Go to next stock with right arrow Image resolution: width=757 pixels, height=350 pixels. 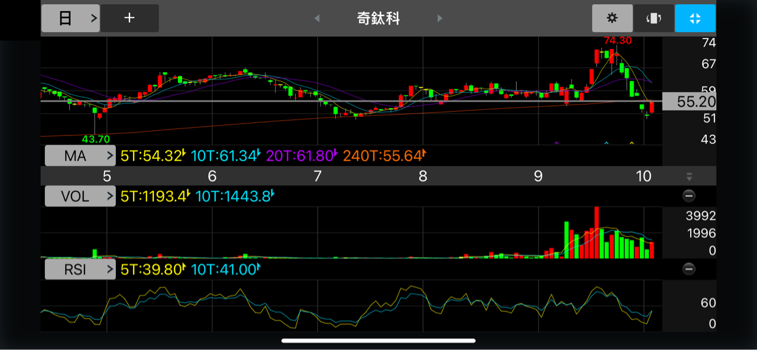tap(439, 18)
